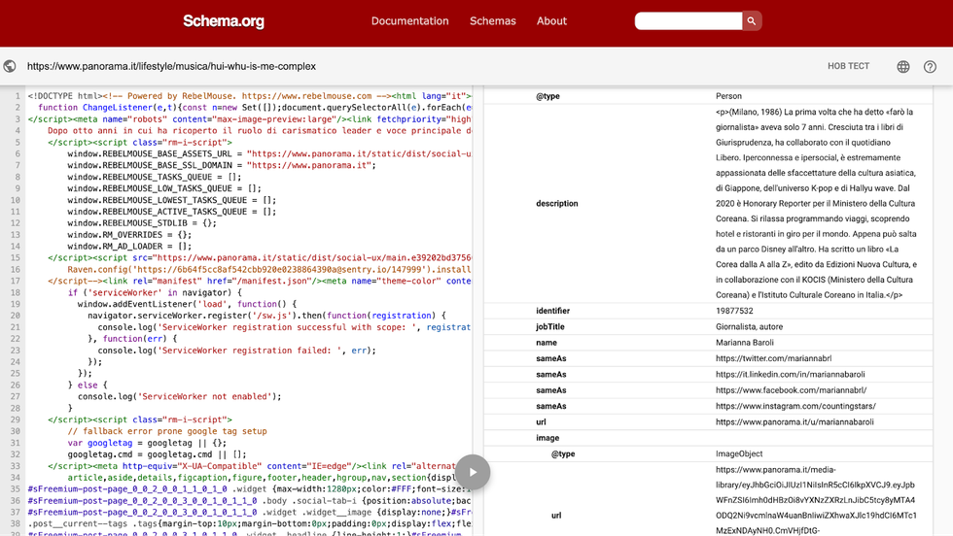
Task: Open the twitter.com/mariannabrl sameAs link
Action: click(x=773, y=358)
